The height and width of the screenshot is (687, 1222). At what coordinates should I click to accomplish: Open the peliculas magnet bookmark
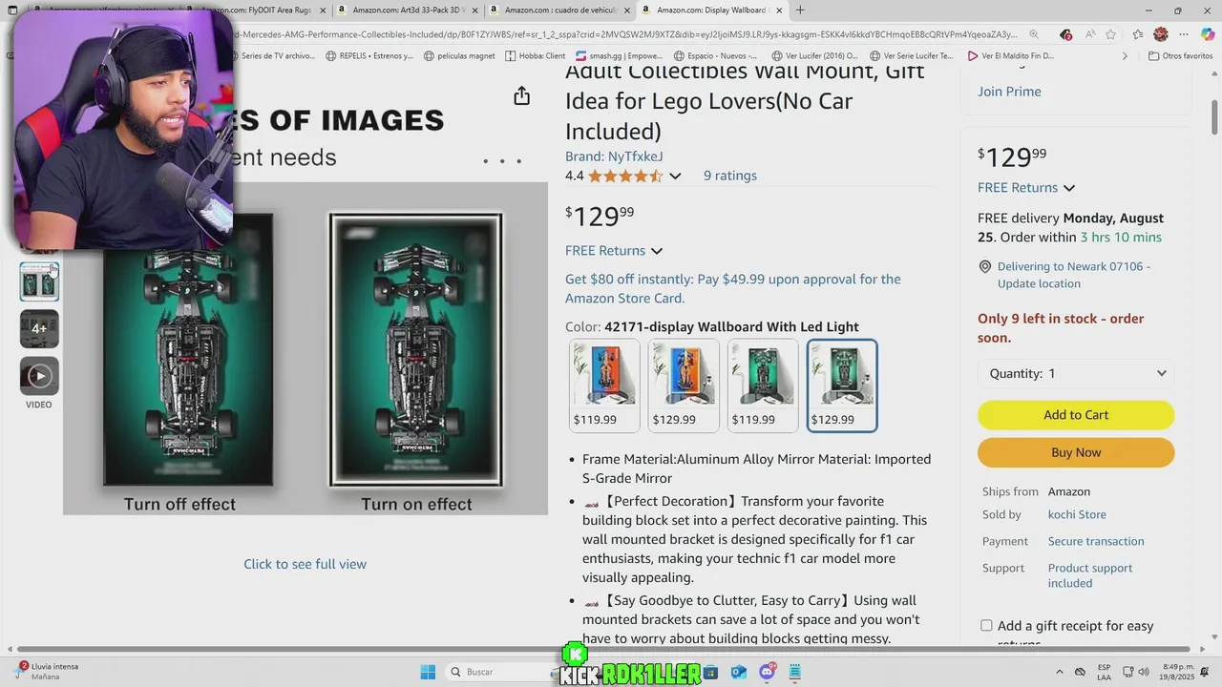(x=459, y=56)
